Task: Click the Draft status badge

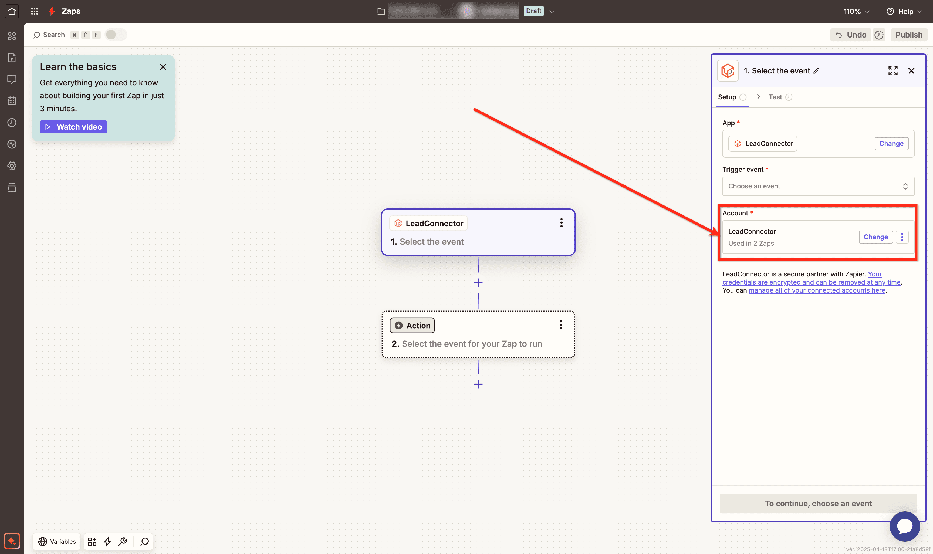Action: pos(533,11)
